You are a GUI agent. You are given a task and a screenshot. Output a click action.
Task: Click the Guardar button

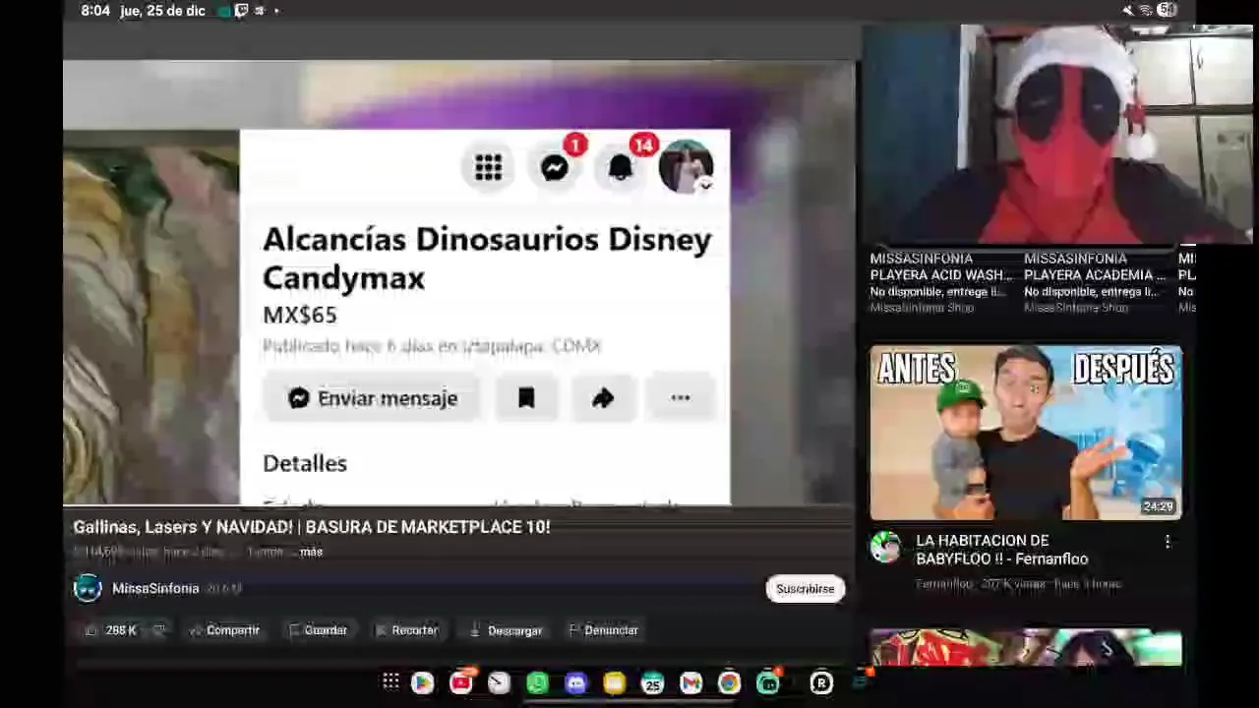pyautogui.click(x=318, y=630)
